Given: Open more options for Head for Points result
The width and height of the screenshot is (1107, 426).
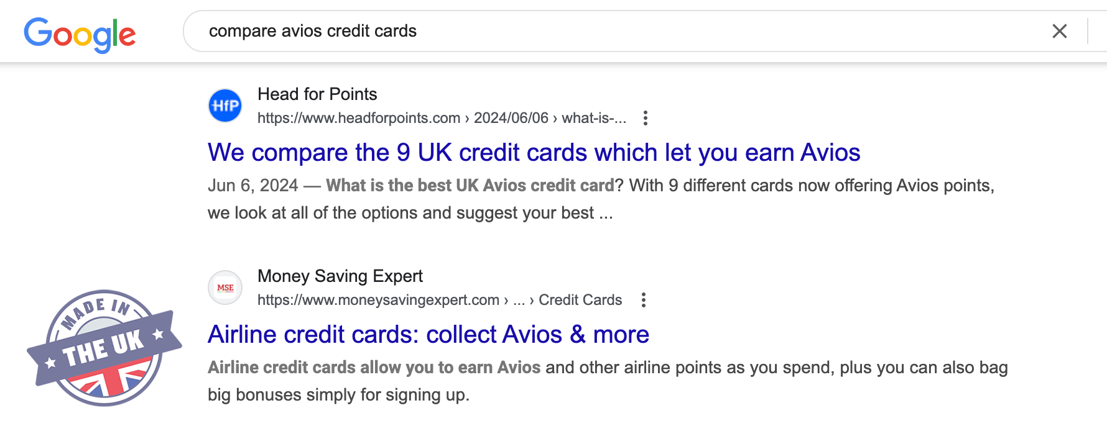Looking at the screenshot, I should pyautogui.click(x=646, y=118).
